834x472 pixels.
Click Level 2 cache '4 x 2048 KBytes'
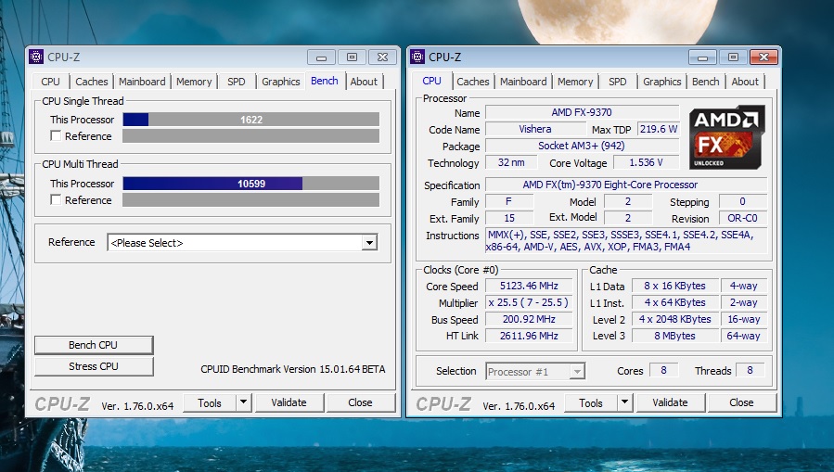click(674, 319)
